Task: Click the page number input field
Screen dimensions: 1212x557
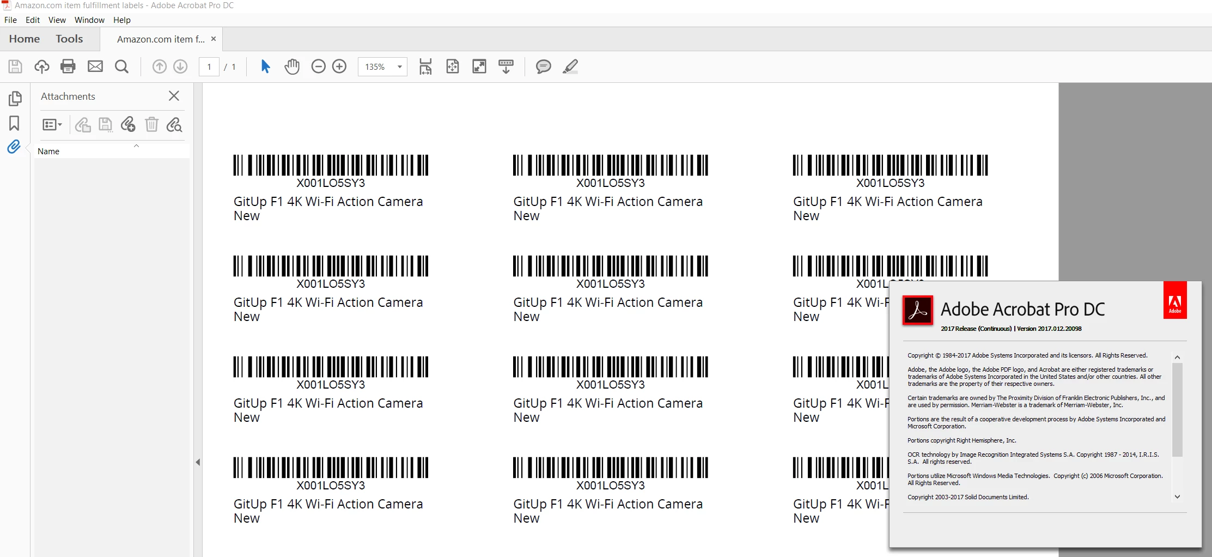Action: pos(209,66)
